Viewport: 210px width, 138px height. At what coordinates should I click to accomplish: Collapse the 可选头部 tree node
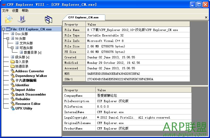[x=12, y=48]
